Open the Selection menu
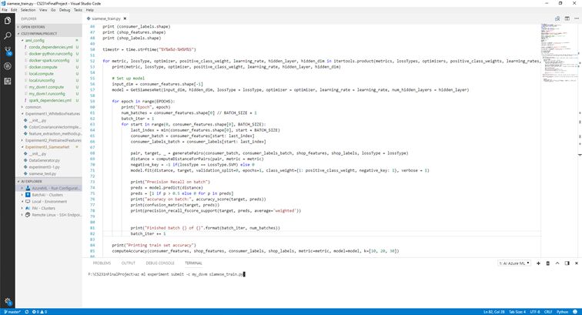Image resolution: width=582 pixels, height=315 pixels. [28, 10]
